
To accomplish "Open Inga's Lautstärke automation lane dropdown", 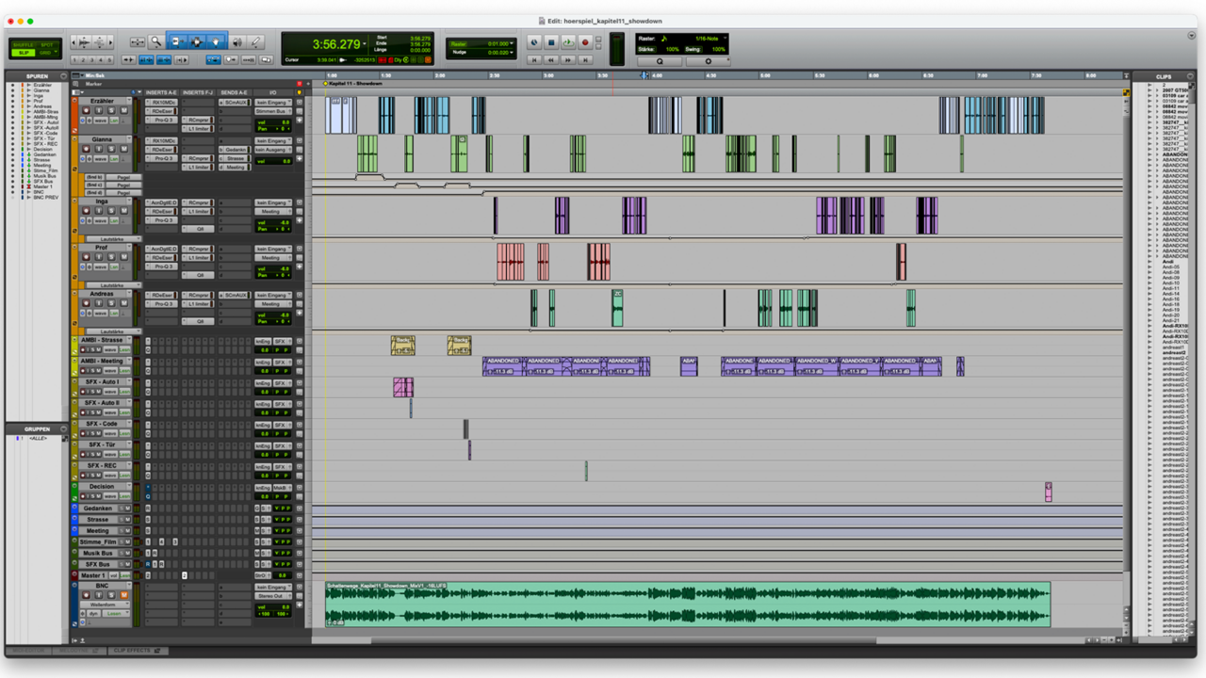I will click(114, 239).
